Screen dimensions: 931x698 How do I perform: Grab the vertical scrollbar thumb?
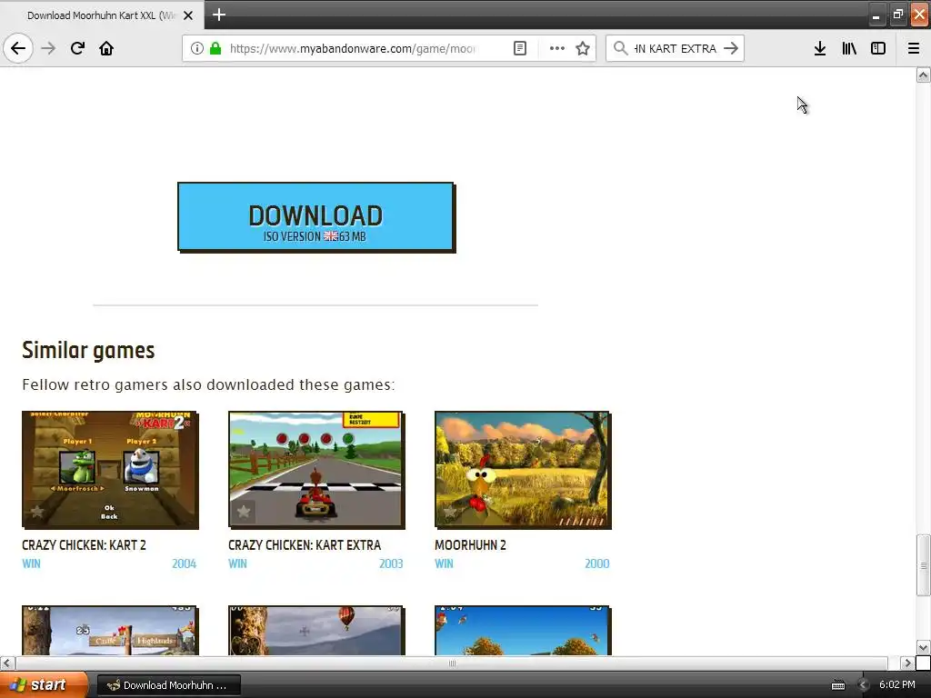(x=924, y=565)
